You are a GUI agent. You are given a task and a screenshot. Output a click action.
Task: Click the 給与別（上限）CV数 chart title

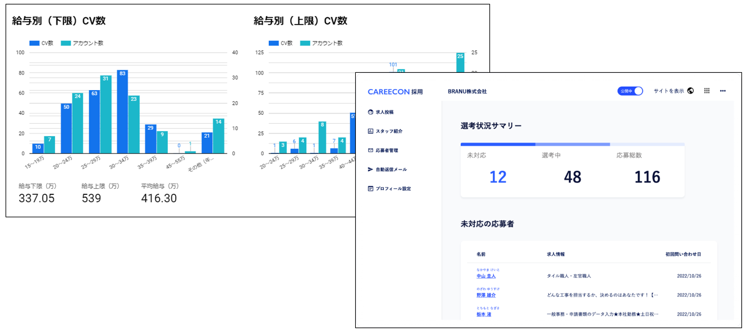pyautogui.click(x=300, y=21)
